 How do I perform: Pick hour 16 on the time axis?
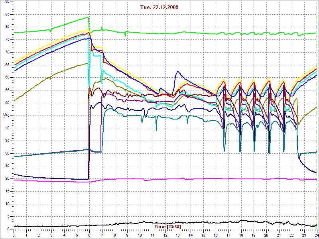click(x=216, y=235)
